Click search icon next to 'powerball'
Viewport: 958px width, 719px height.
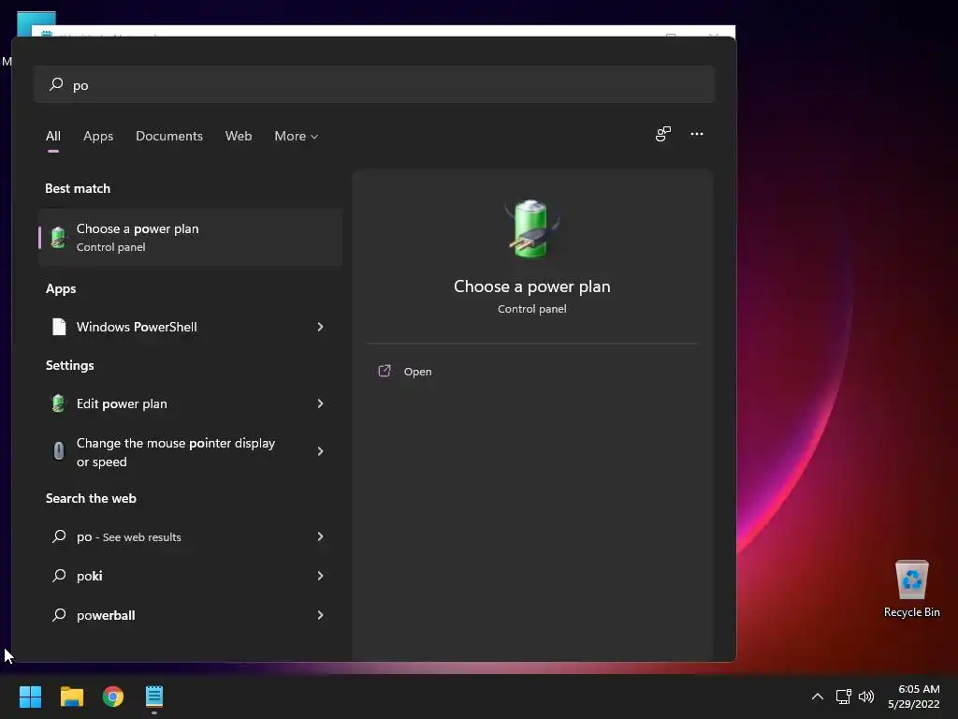[x=59, y=614]
